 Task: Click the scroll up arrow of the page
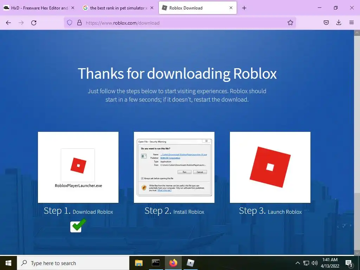click(357, 33)
